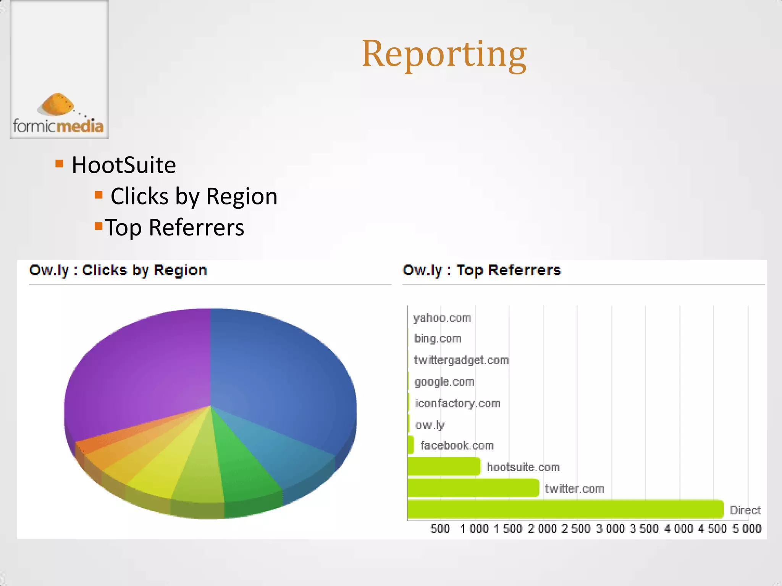Image resolution: width=782 pixels, height=586 pixels.
Task: Click the 500 axis value
Action: pos(440,529)
